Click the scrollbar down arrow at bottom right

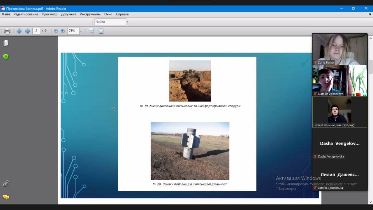370,202
